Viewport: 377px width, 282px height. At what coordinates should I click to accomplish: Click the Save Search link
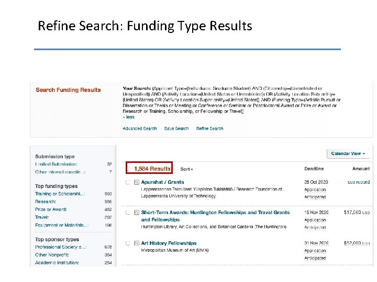click(176, 128)
